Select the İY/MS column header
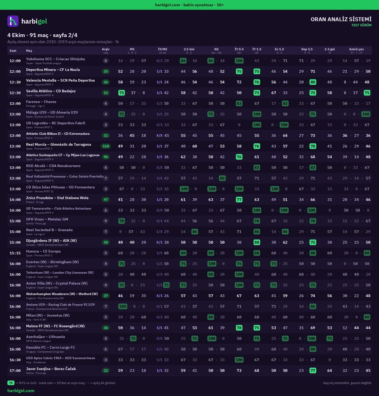Screen dimensions: 379x396 tap(162, 50)
